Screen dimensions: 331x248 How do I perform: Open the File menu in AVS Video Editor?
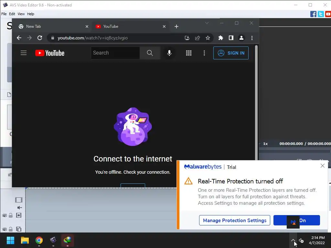(4, 14)
